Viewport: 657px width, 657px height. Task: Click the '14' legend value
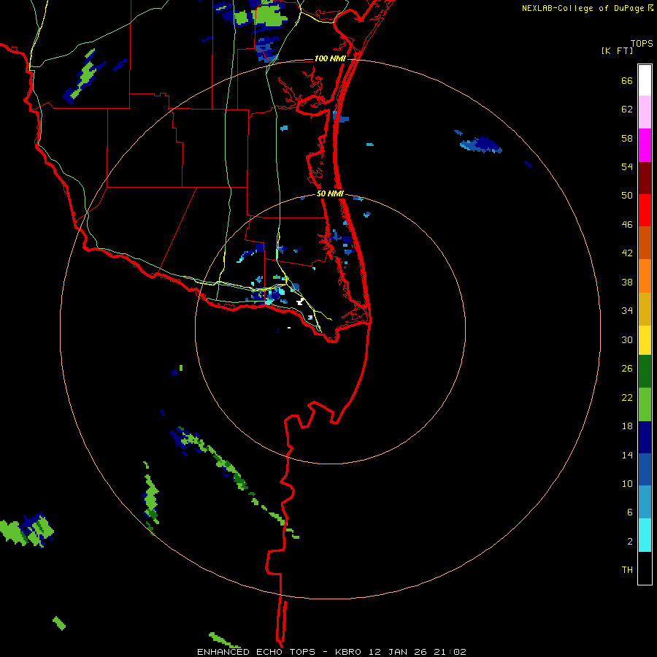point(627,455)
